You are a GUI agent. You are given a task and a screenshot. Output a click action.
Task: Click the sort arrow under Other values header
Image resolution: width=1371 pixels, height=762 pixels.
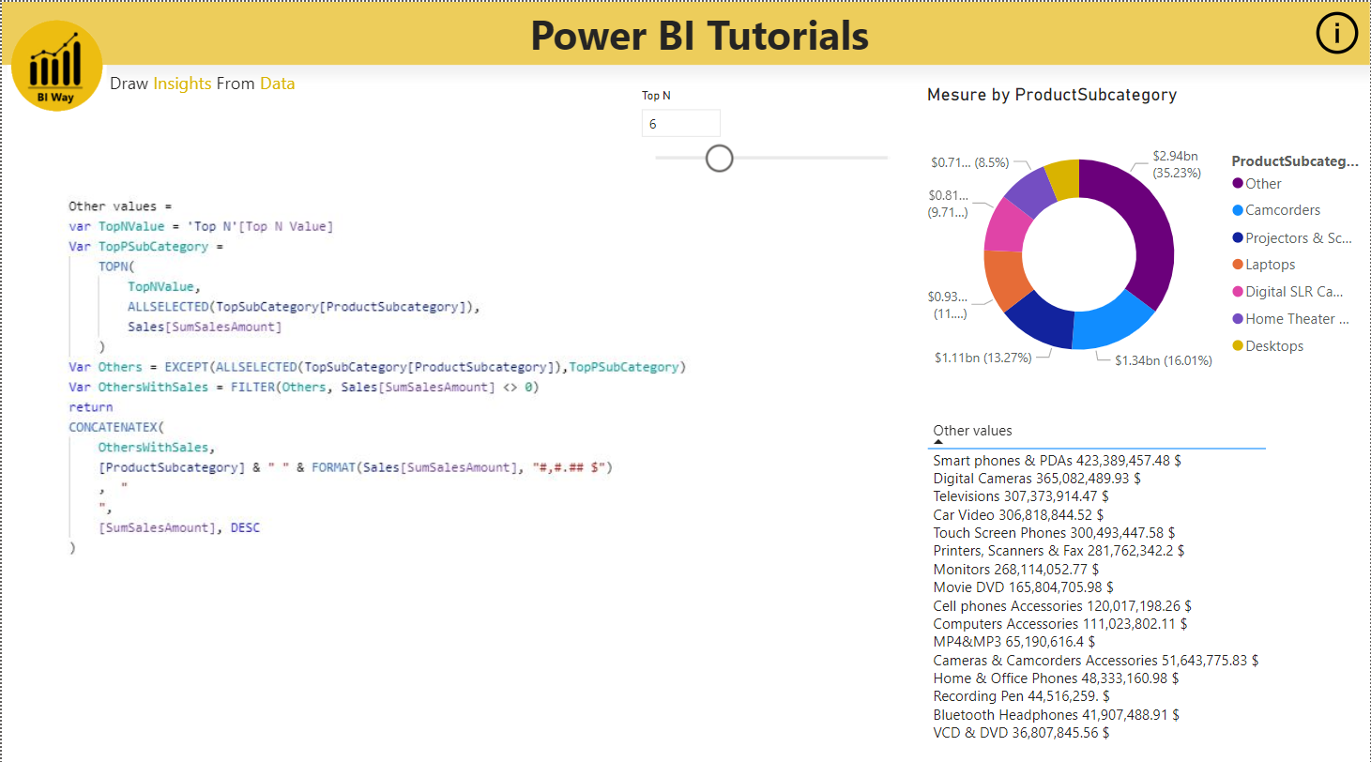[938, 441]
